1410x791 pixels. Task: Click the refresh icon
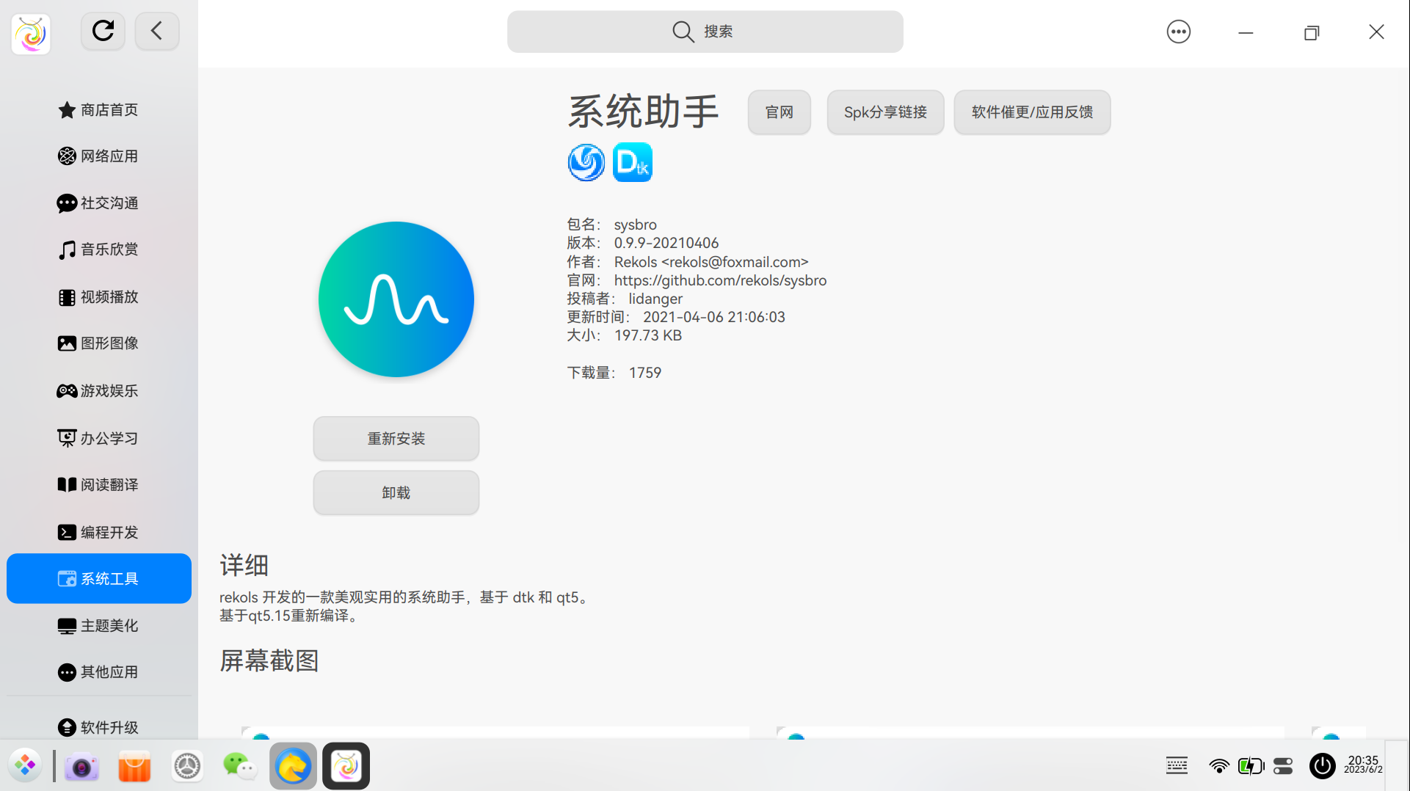pyautogui.click(x=102, y=31)
